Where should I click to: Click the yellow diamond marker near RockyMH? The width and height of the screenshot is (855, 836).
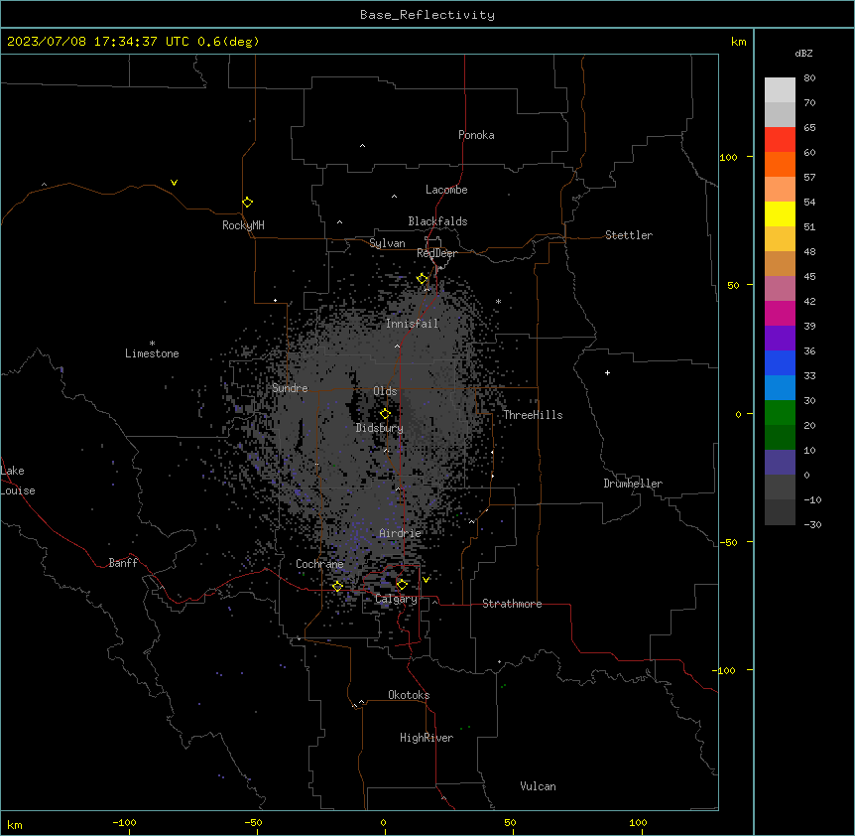247,203
